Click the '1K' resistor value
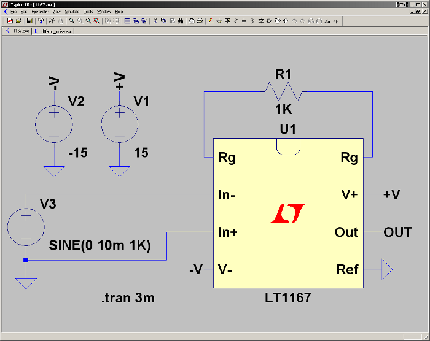The image size is (430, 341). 284,110
